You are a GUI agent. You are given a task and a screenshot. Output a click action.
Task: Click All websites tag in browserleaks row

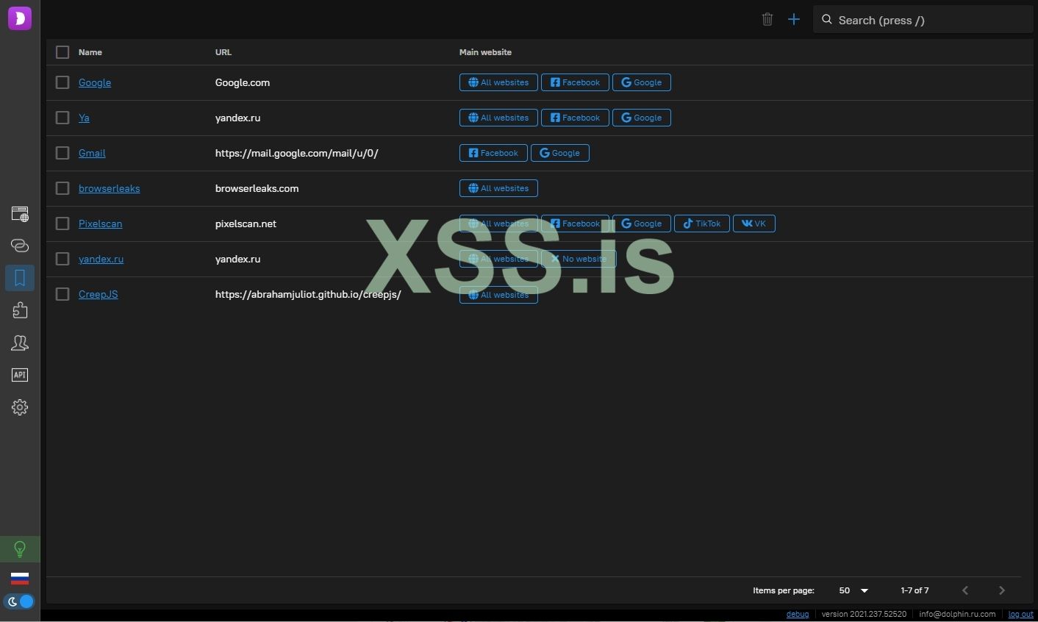(498, 188)
